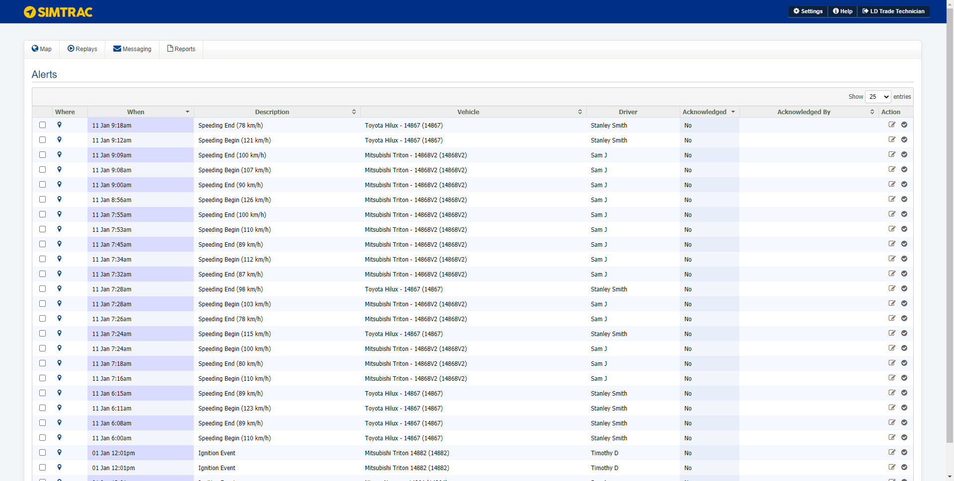The image size is (954, 481).
Task: Click Acknowledged 'No' in 11 Jan 6:15am row
Action: pyautogui.click(x=688, y=394)
